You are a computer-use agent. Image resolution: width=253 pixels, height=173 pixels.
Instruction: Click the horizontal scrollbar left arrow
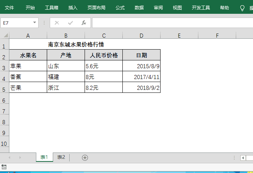click(x=243, y=158)
